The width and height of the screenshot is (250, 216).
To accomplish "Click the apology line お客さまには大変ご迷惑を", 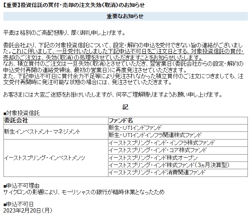I will [113, 95].
